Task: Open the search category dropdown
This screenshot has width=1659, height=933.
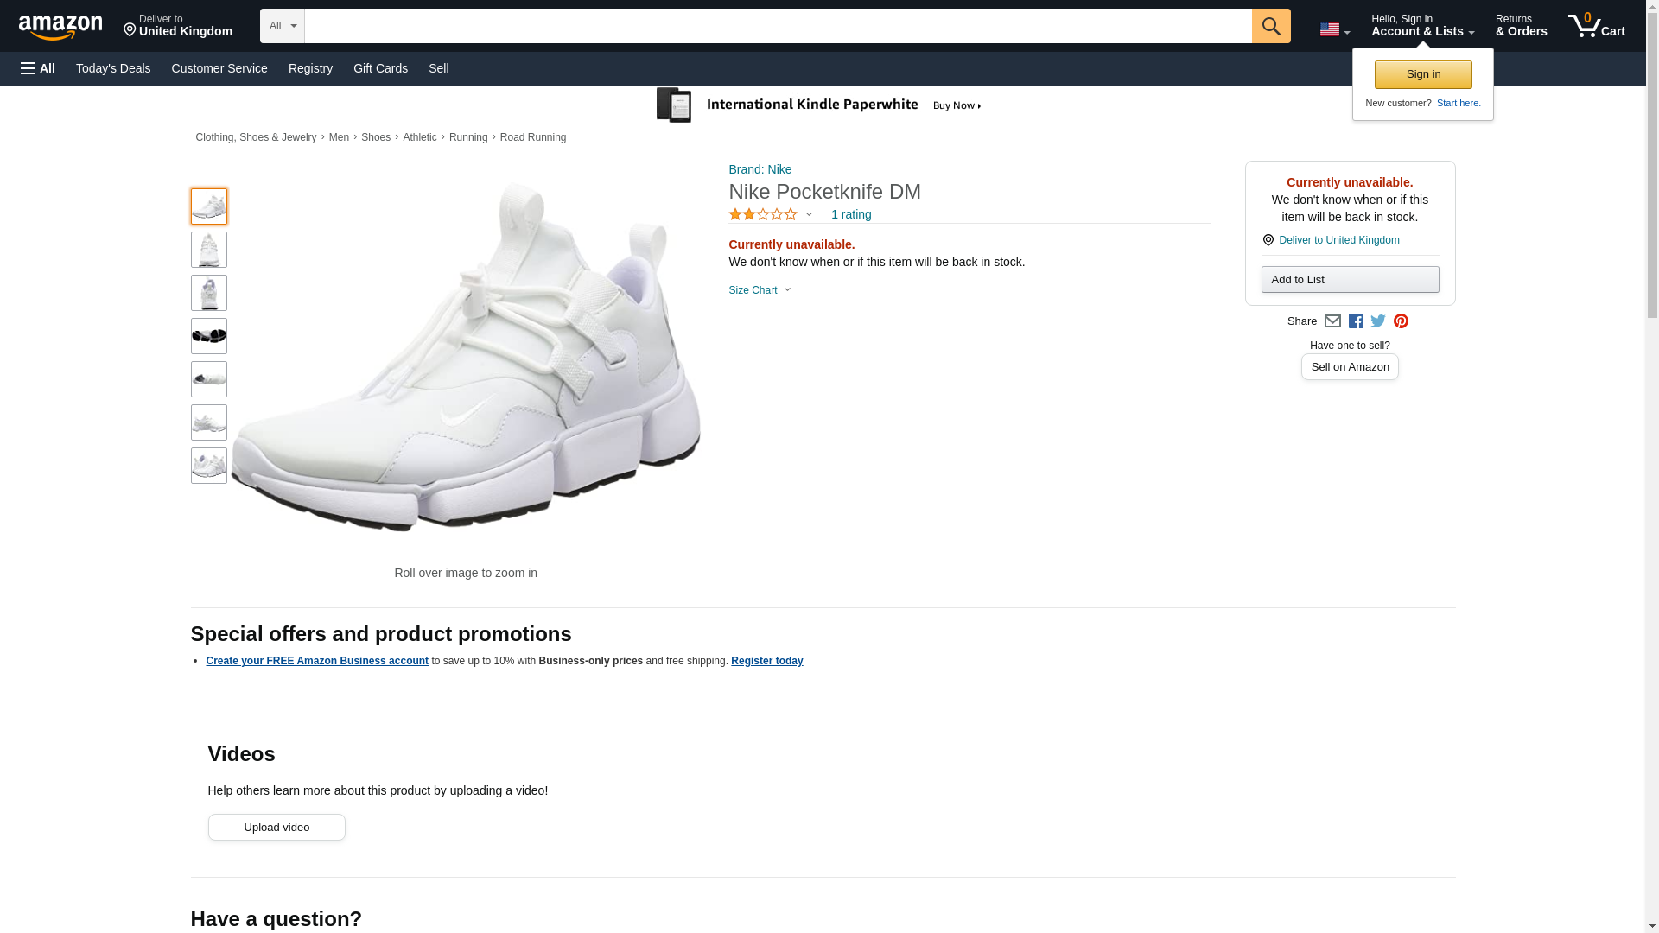Action: click(x=282, y=26)
